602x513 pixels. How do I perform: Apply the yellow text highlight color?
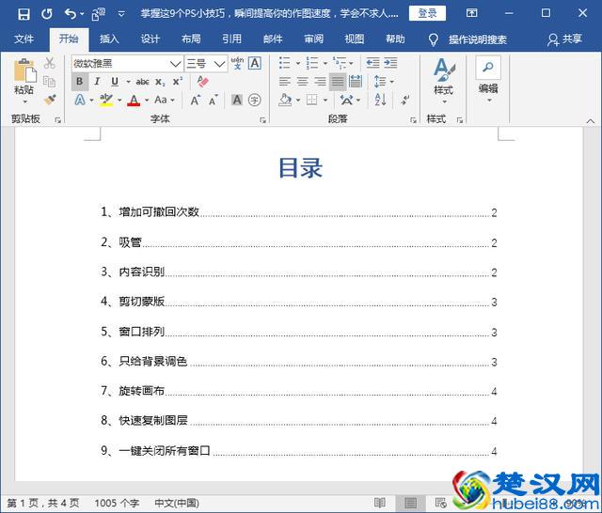coord(106,101)
